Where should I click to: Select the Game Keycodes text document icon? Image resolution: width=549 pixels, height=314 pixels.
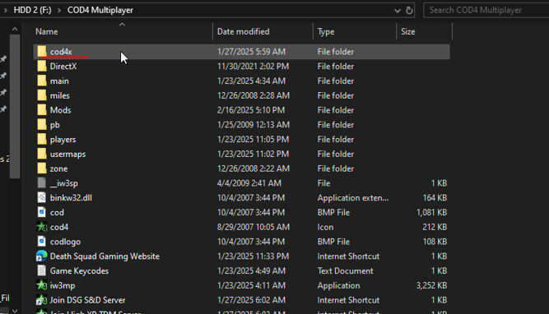[42, 270]
